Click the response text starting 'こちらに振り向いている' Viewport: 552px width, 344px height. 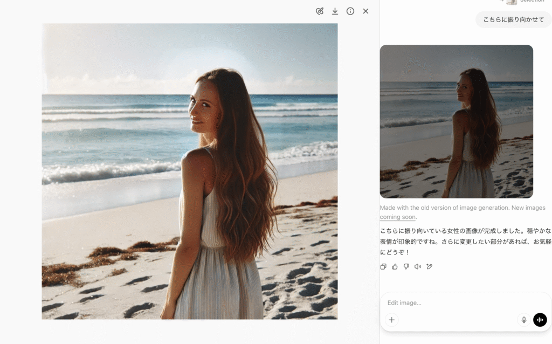click(465, 242)
